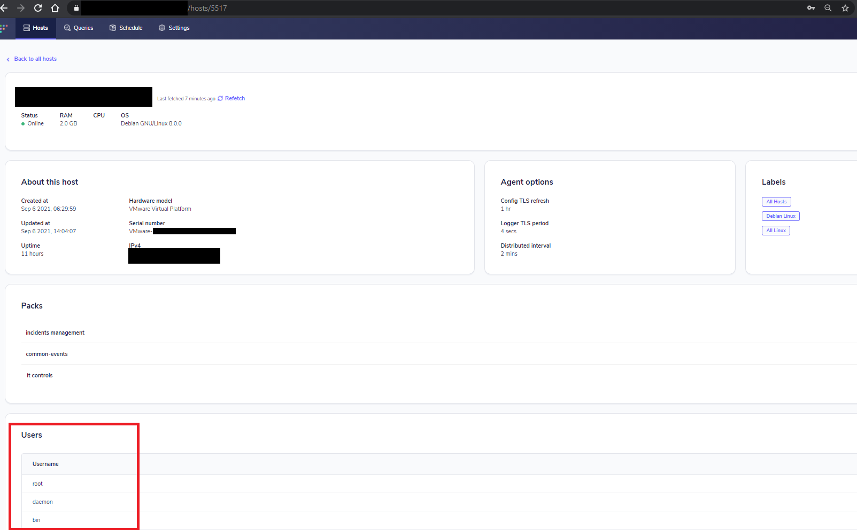This screenshot has width=857, height=530.
Task: Click the bookmark star icon
Action: [845, 8]
